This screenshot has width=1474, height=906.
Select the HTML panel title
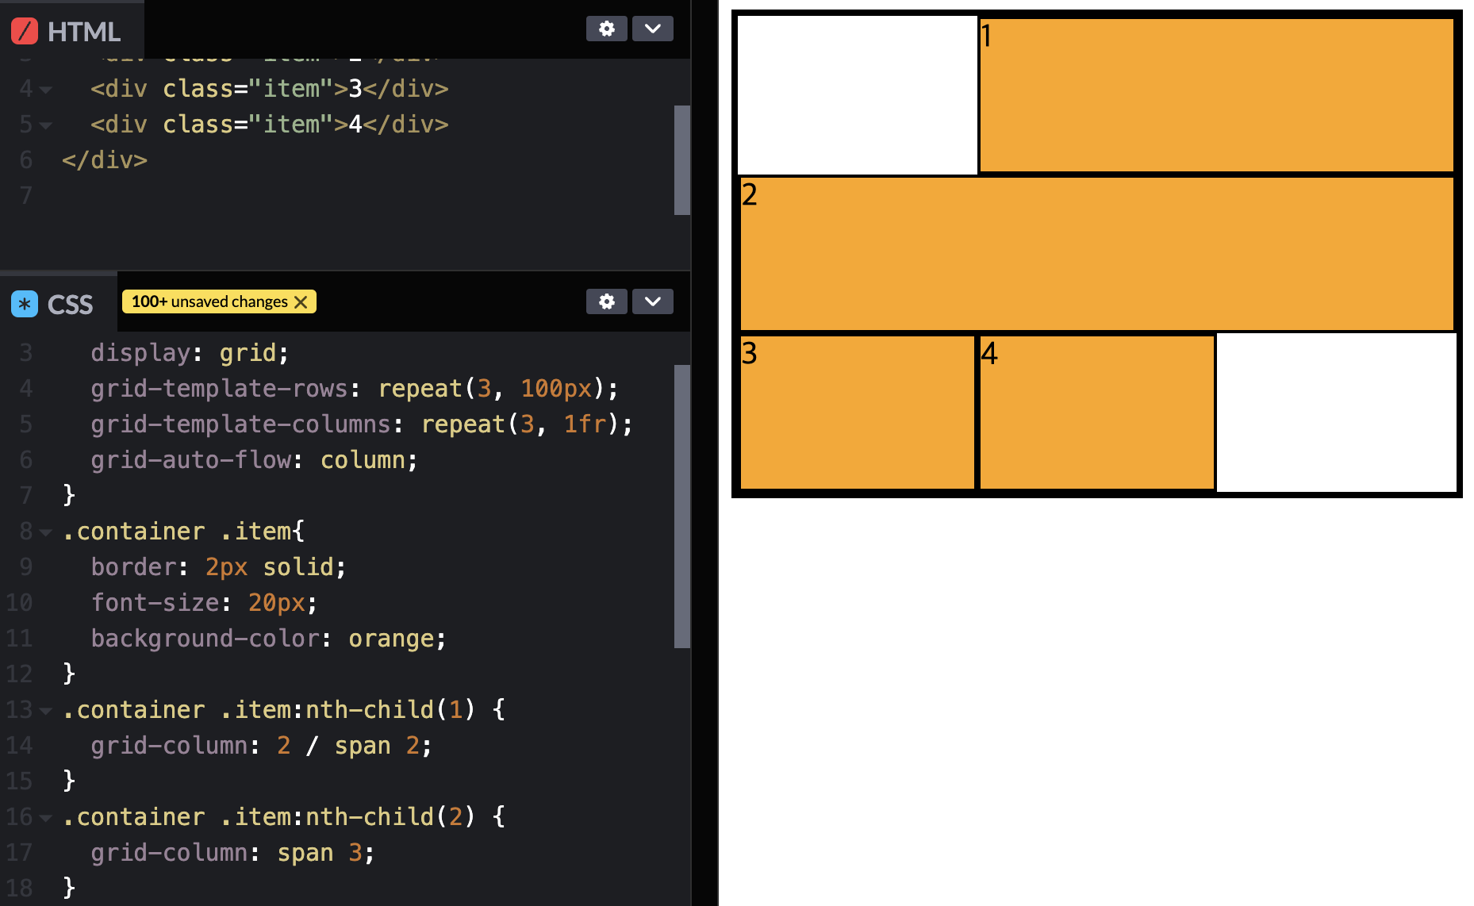pyautogui.click(x=84, y=32)
